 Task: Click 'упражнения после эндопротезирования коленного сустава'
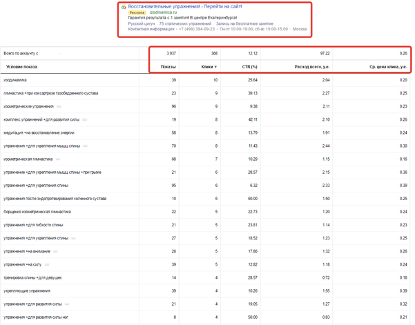(55, 199)
